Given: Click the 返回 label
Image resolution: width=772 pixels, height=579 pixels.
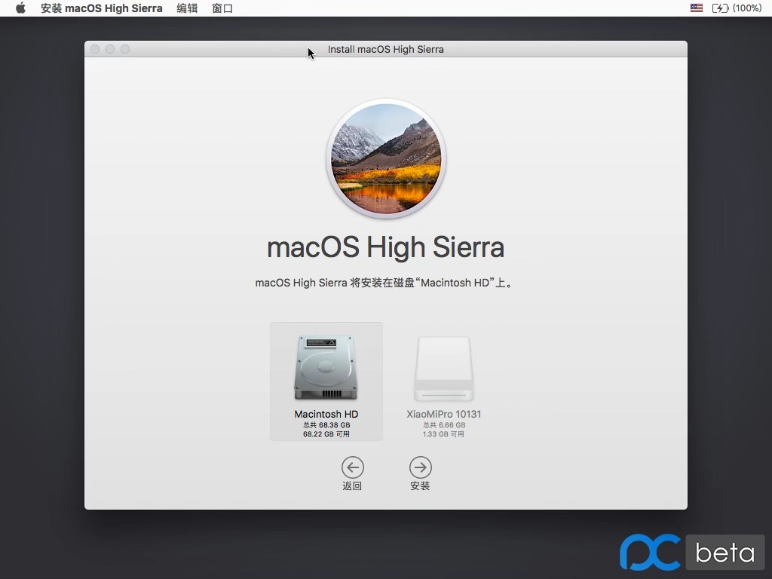Looking at the screenshot, I should (x=353, y=486).
